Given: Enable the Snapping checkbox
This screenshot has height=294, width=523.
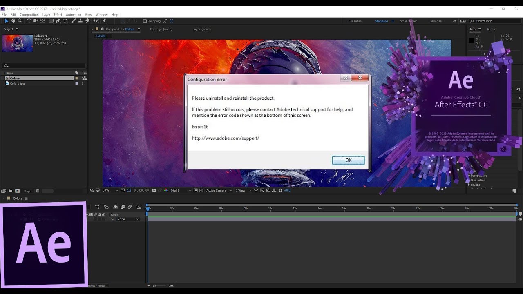Looking at the screenshot, I should click(145, 21).
